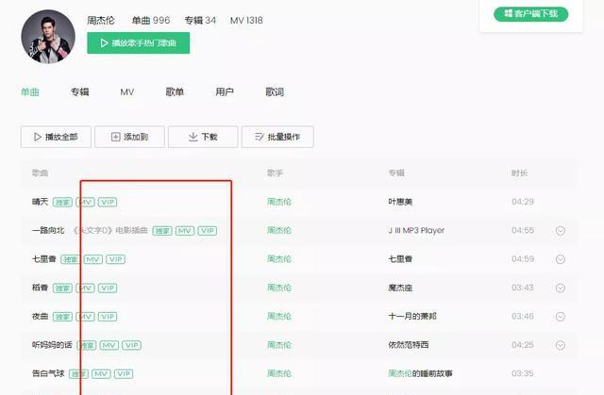Play the singer's hot songs

point(139,42)
